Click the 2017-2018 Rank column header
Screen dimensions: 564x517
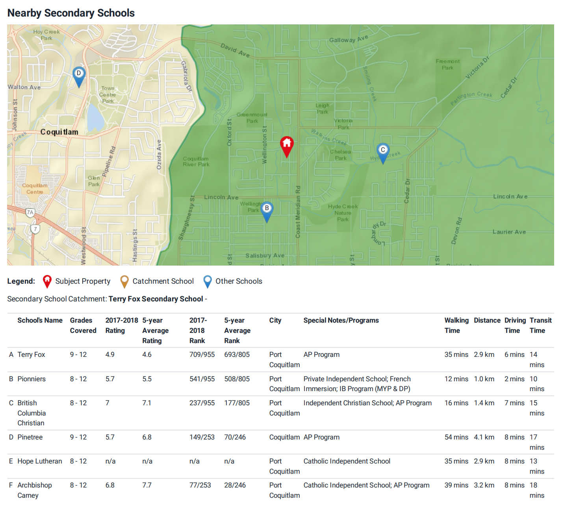(x=198, y=331)
